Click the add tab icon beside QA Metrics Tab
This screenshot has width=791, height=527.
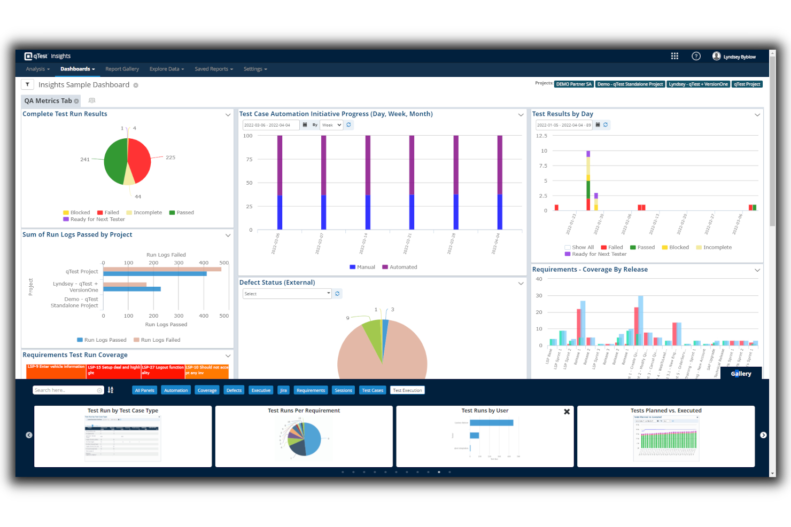92,100
